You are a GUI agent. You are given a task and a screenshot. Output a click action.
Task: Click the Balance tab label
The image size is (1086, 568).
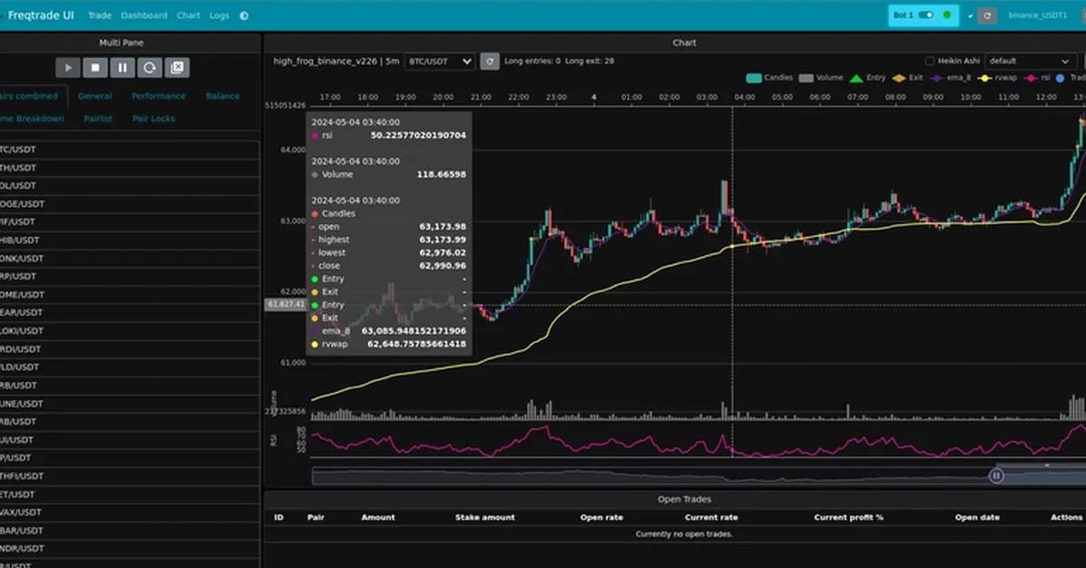point(223,96)
